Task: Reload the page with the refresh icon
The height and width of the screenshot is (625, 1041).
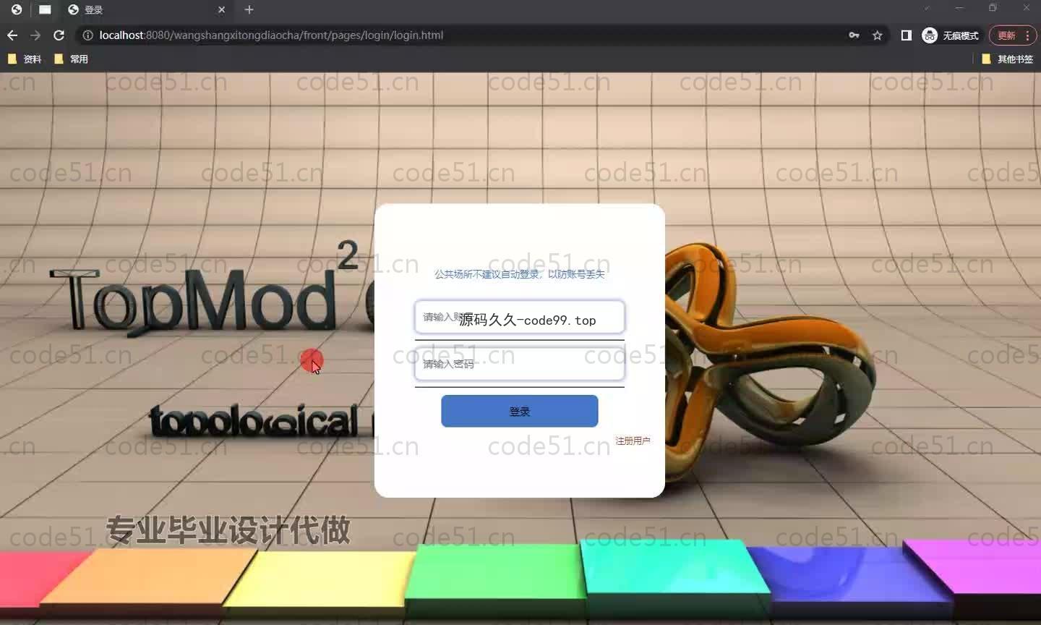Action: click(59, 35)
